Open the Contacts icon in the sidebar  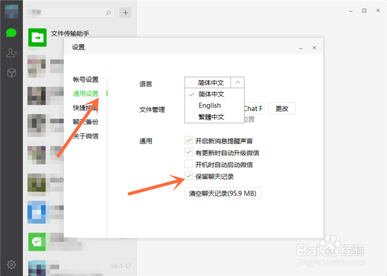pos(12,52)
